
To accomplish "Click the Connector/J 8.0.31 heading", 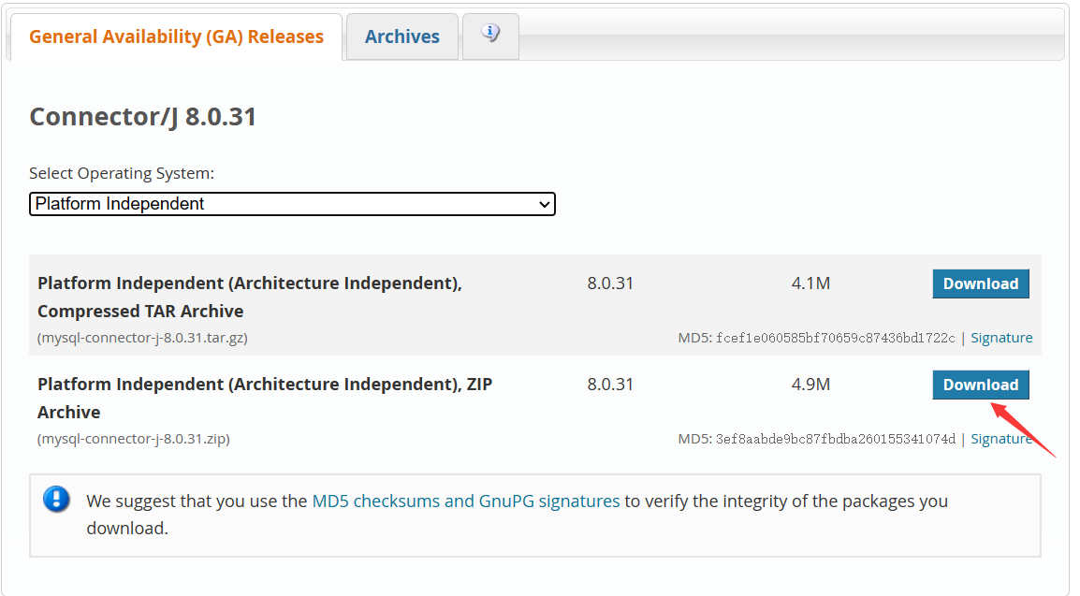I will (x=142, y=117).
